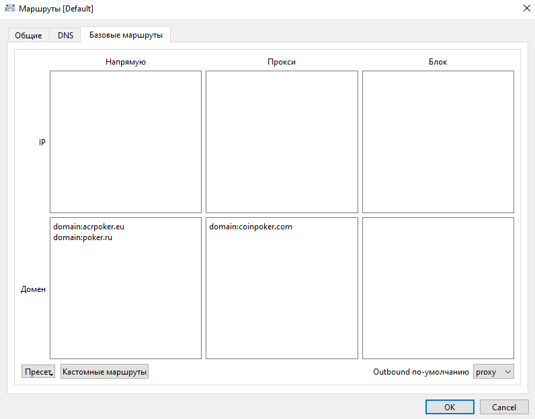
Task: Click inside the Напрямую IP text box
Action: click(x=126, y=142)
